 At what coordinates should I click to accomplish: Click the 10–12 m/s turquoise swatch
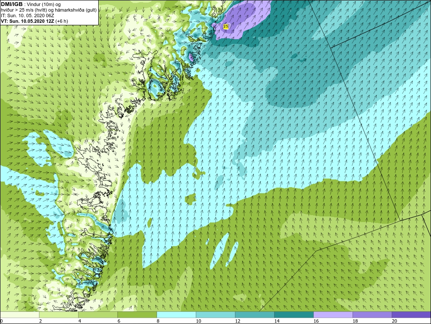click(x=215, y=315)
